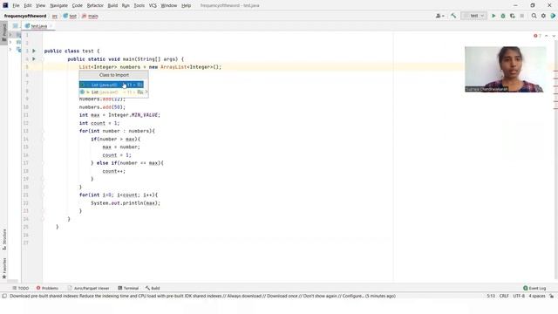The image size is (558, 314).
Task: Open the Window menu
Action: pos(168,6)
